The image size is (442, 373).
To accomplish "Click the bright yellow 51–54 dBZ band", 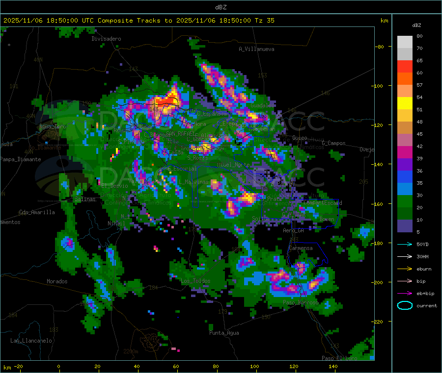I will click(x=405, y=103).
